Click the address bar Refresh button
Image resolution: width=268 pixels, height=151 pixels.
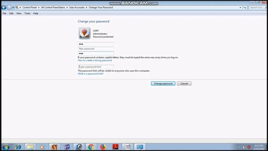pos(245,8)
